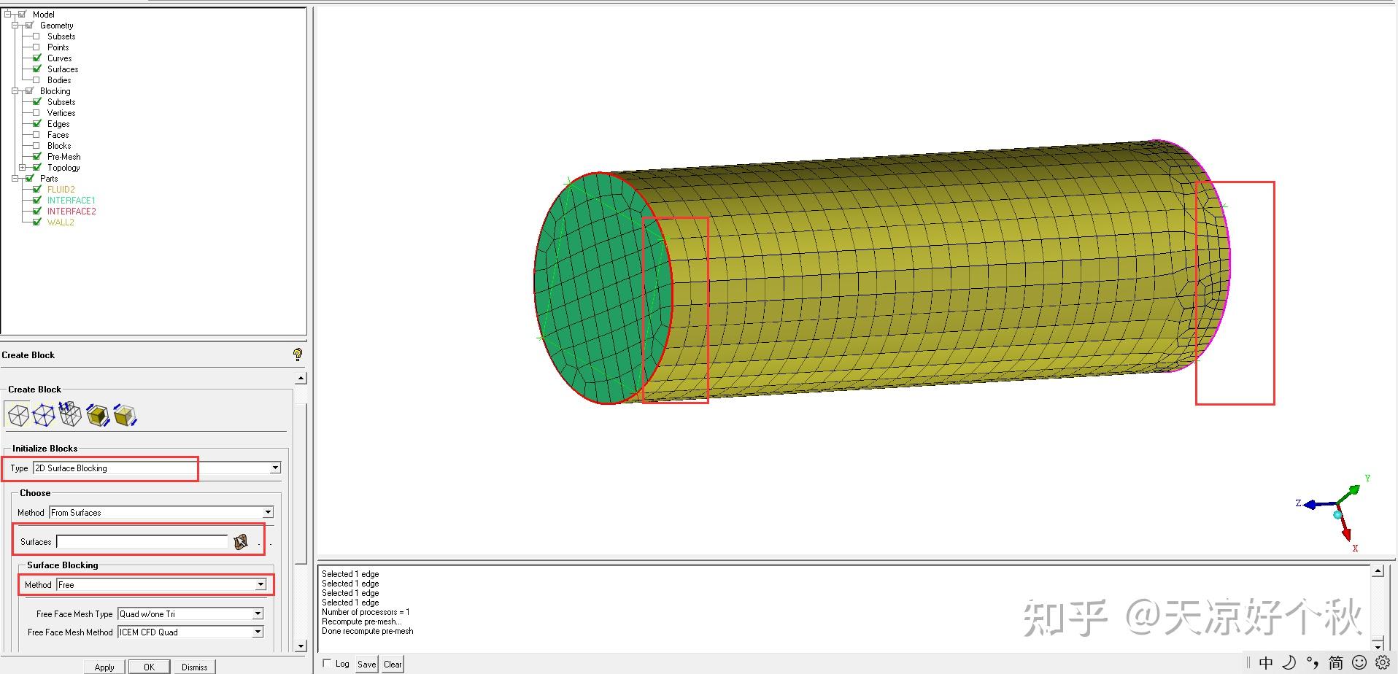Select the Pre-Mesh tree label
Image resolution: width=1398 pixels, height=674 pixels.
coord(64,157)
